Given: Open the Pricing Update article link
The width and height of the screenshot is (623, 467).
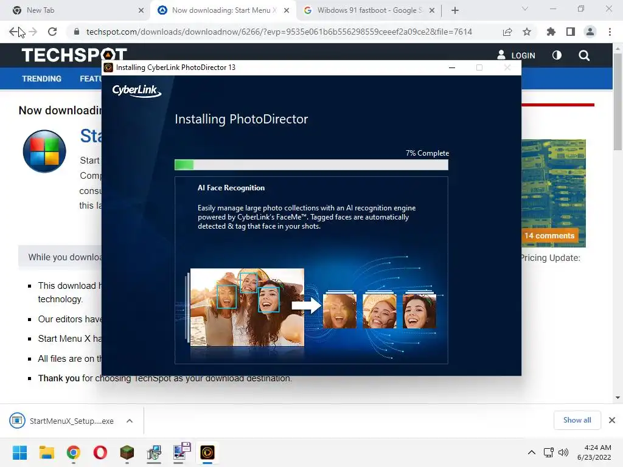Looking at the screenshot, I should click(551, 258).
